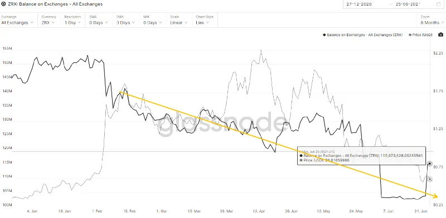Click the 135M left axis label
This screenshot has width=446, height=218.
tap(7, 105)
